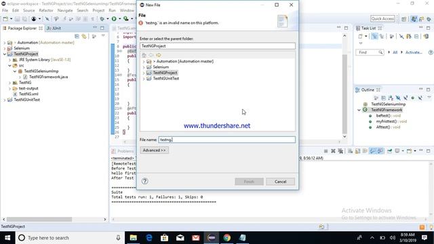Toggle Hide Non-Public Members green dot in Outline
434x244 pixels.
coord(413,98)
